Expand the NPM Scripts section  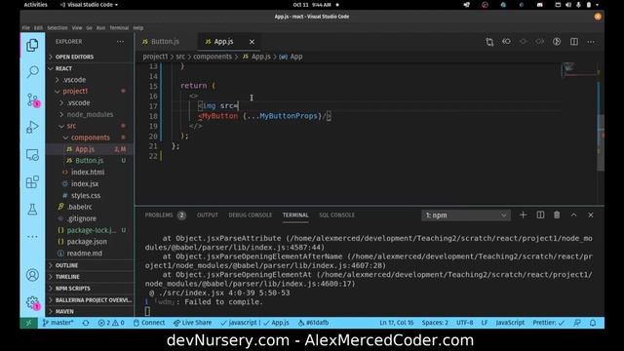pyautogui.click(x=91, y=289)
